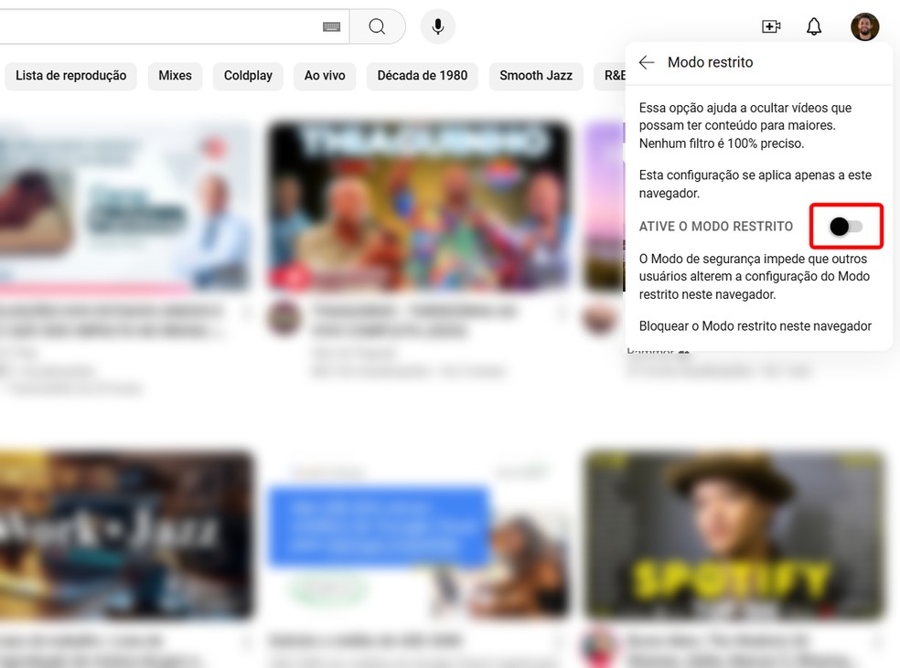The image size is (900, 668).
Task: Filter by 'Década de 1980'
Action: tap(422, 76)
